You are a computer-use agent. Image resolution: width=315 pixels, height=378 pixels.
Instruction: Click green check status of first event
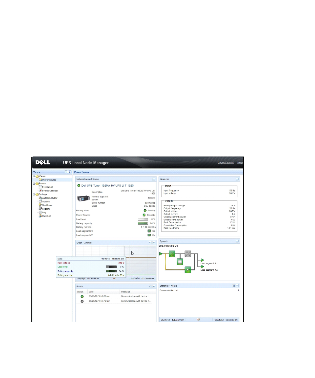coord(82,296)
